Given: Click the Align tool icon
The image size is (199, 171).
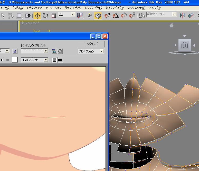Looking at the screenshot, I should (x=191, y=16).
